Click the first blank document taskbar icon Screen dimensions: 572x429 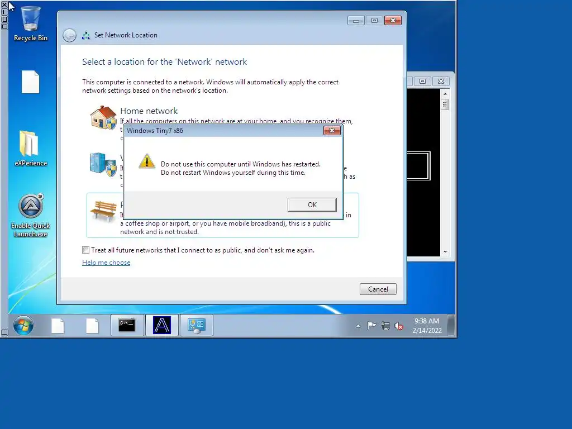58,326
